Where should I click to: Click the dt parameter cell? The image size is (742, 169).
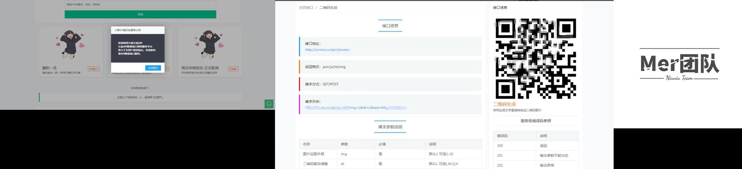point(355,164)
